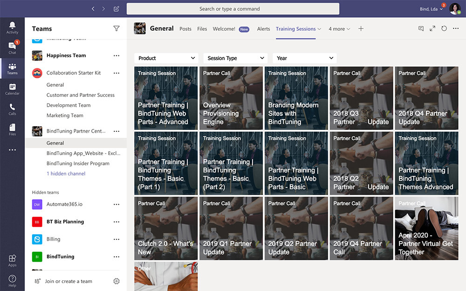Reload the Training Sessions tab
Image resolution: width=466 pixels, height=291 pixels.
444,28
